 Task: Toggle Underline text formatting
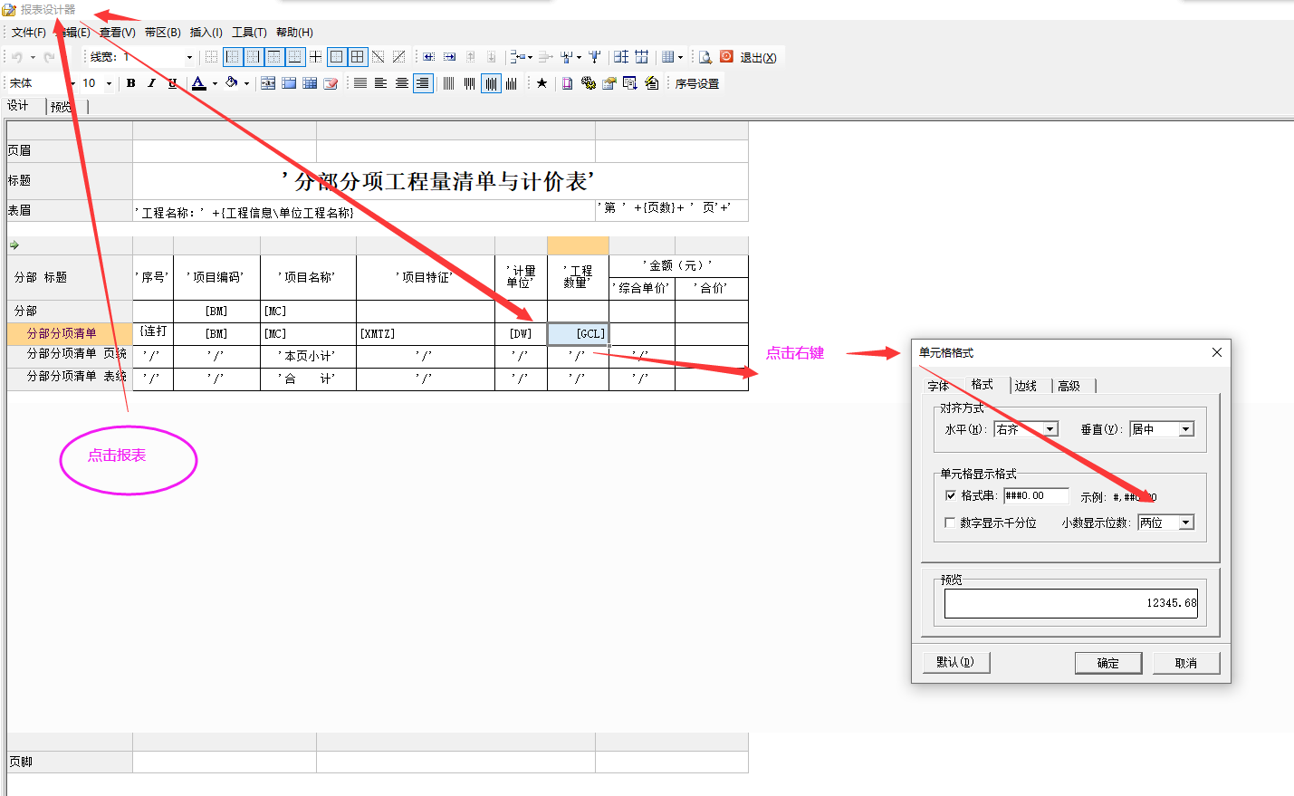tap(172, 83)
